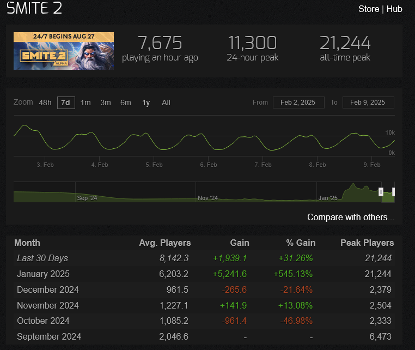Click the Peak Players column header
Viewport: 415px width, 350px height.
tap(367, 243)
